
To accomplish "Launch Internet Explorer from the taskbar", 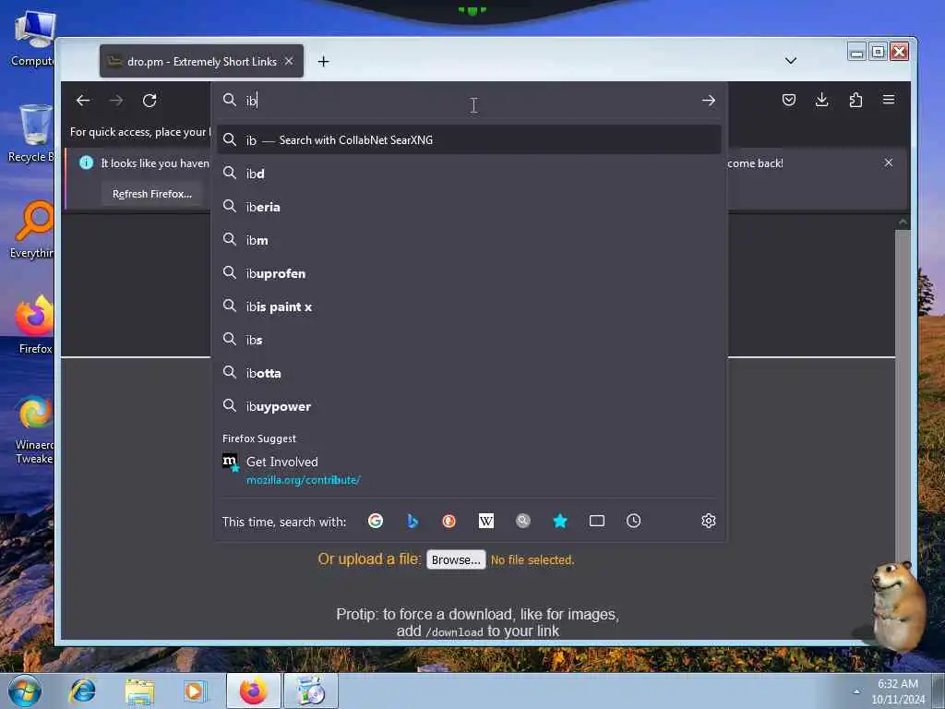I will (x=82, y=691).
